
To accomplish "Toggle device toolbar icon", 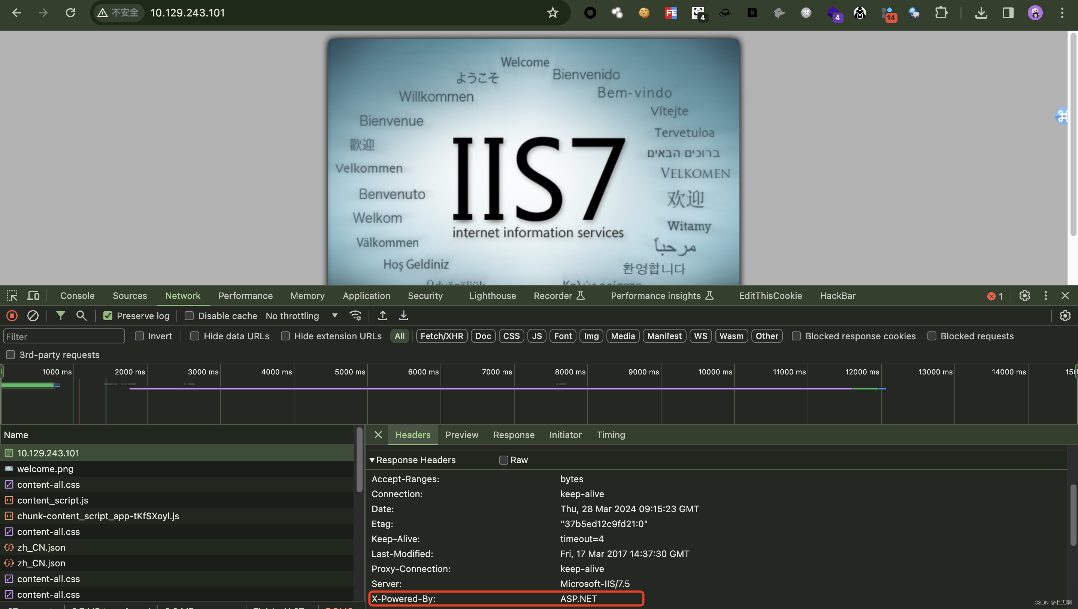I will click(33, 296).
